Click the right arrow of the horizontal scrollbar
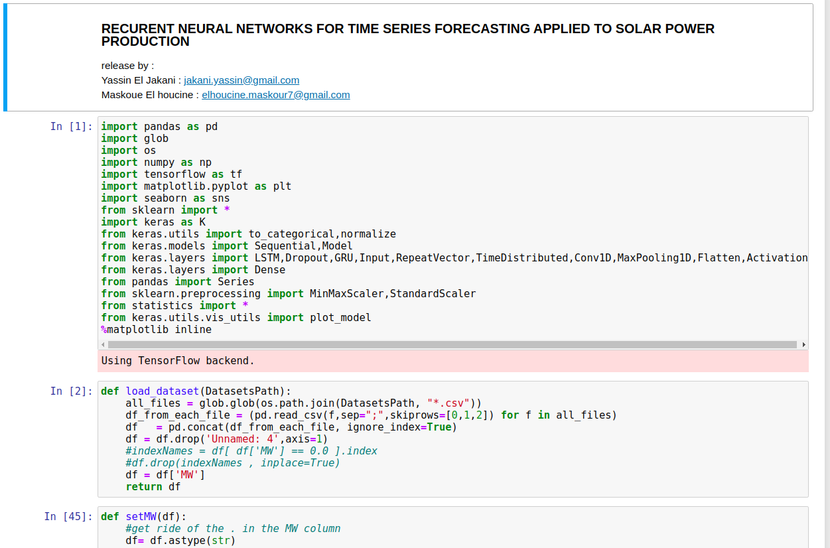The image size is (830, 548). (x=803, y=344)
